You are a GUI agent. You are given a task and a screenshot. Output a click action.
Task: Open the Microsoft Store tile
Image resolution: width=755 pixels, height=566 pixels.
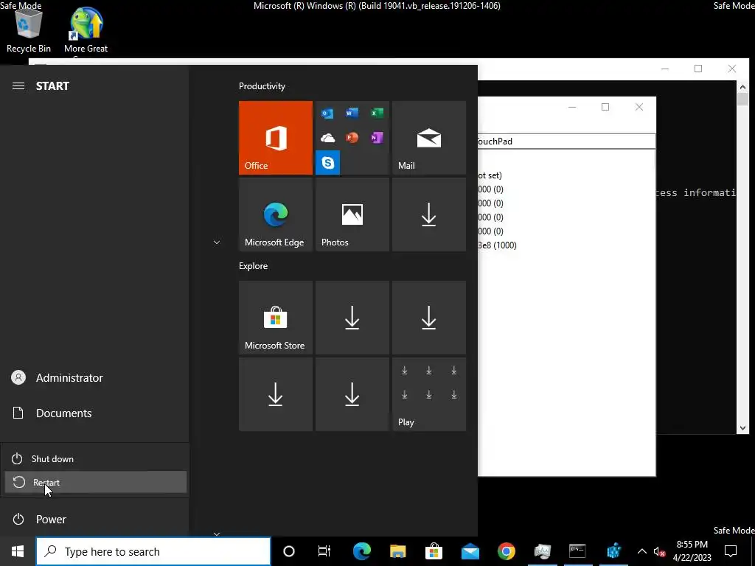tap(276, 318)
